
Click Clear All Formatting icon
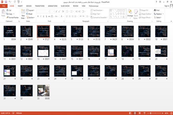tap(63, 12)
